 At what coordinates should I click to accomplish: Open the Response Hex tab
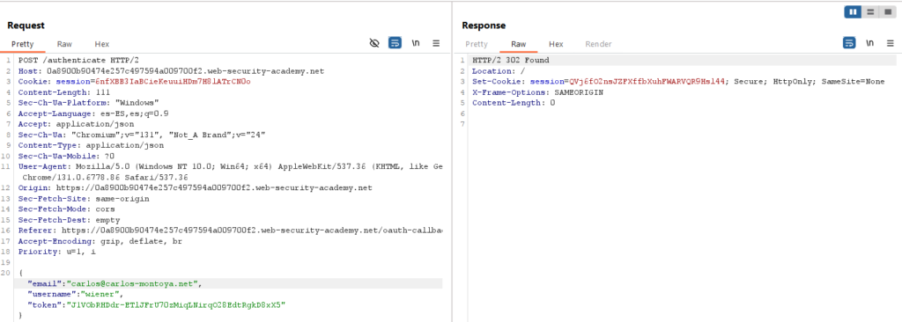(556, 44)
